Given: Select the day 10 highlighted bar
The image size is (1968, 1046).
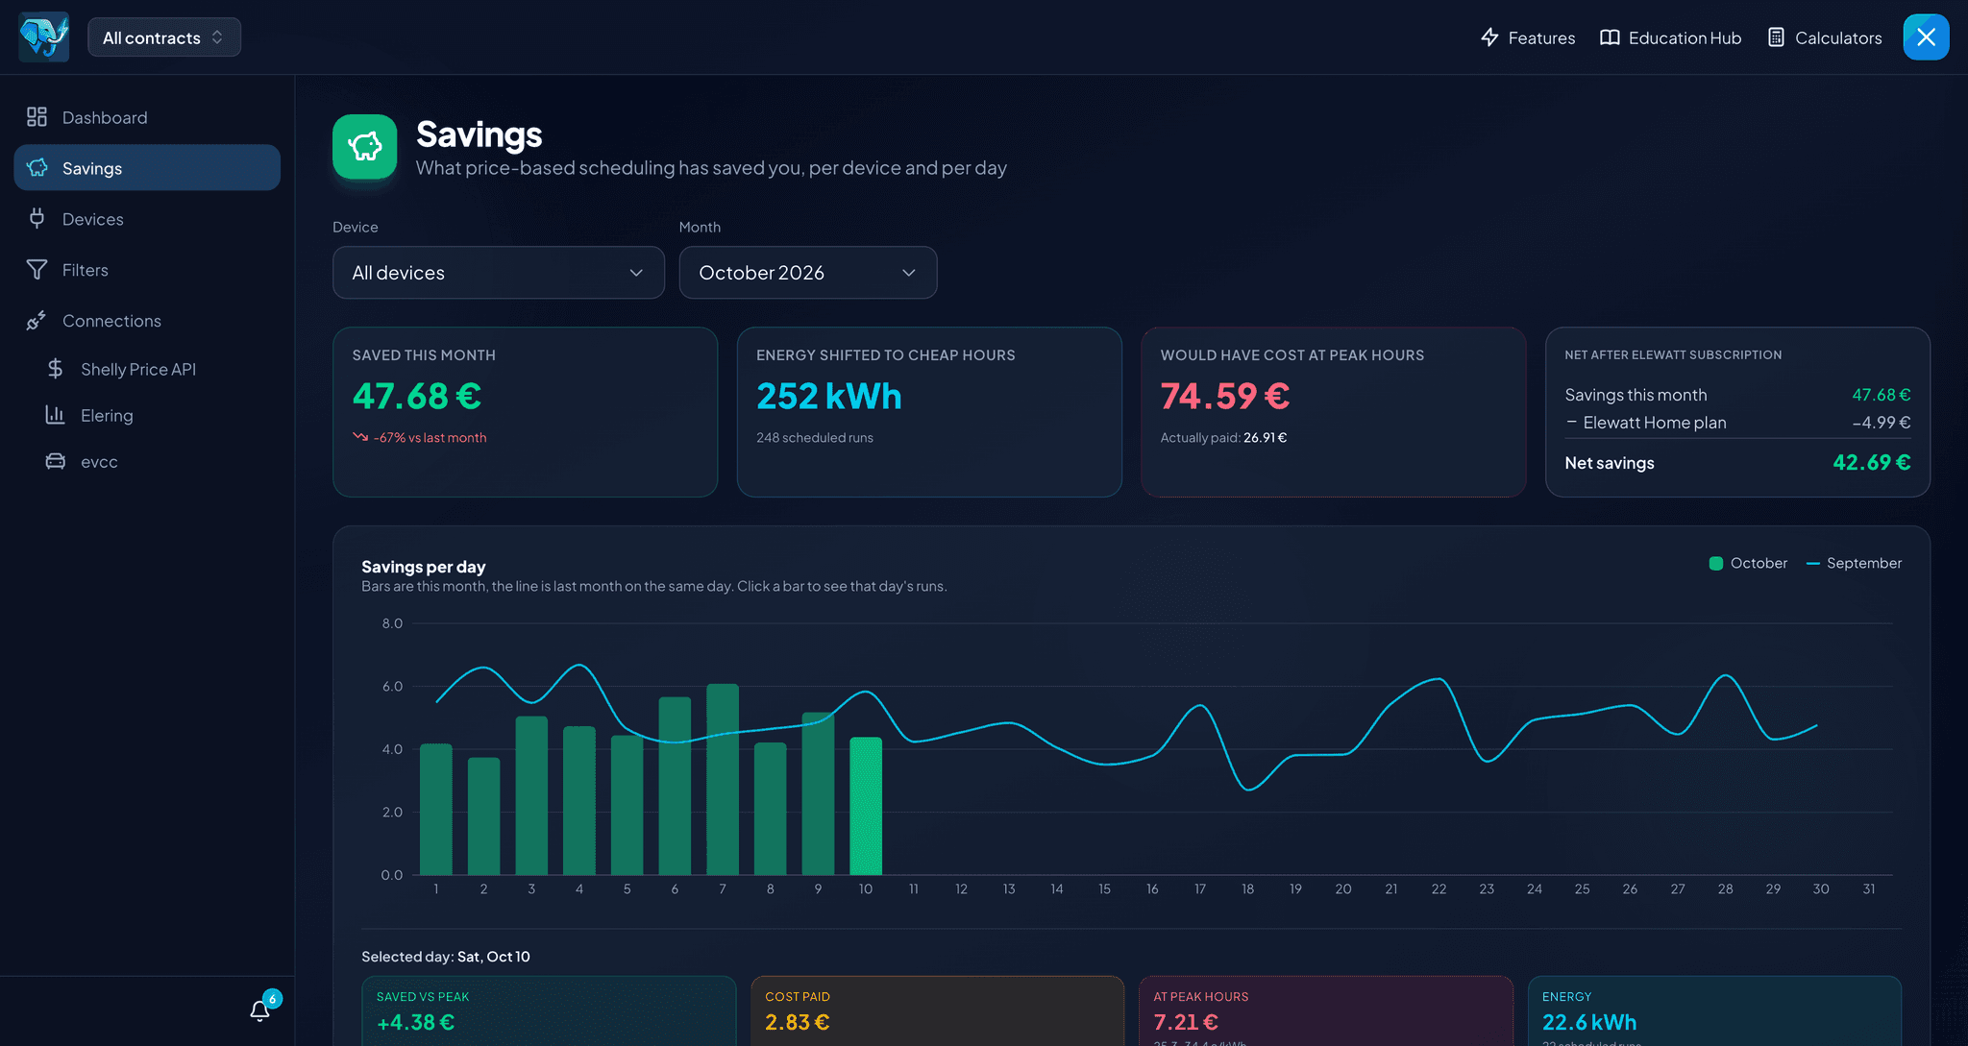Looking at the screenshot, I should (x=866, y=806).
